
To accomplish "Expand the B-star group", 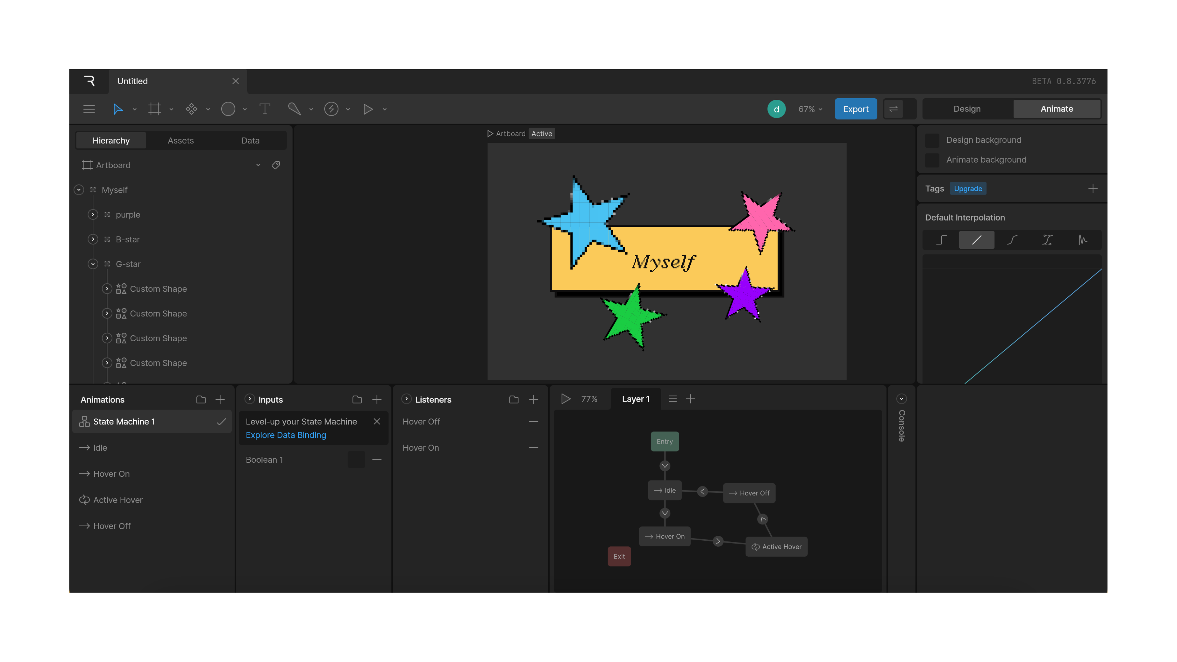I will point(93,239).
